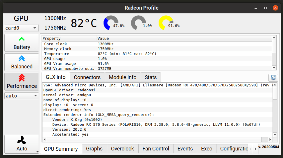Select the GPU Vram usage row
Image resolution: width=283 pixels, height=158 pixels.
coord(157,64)
